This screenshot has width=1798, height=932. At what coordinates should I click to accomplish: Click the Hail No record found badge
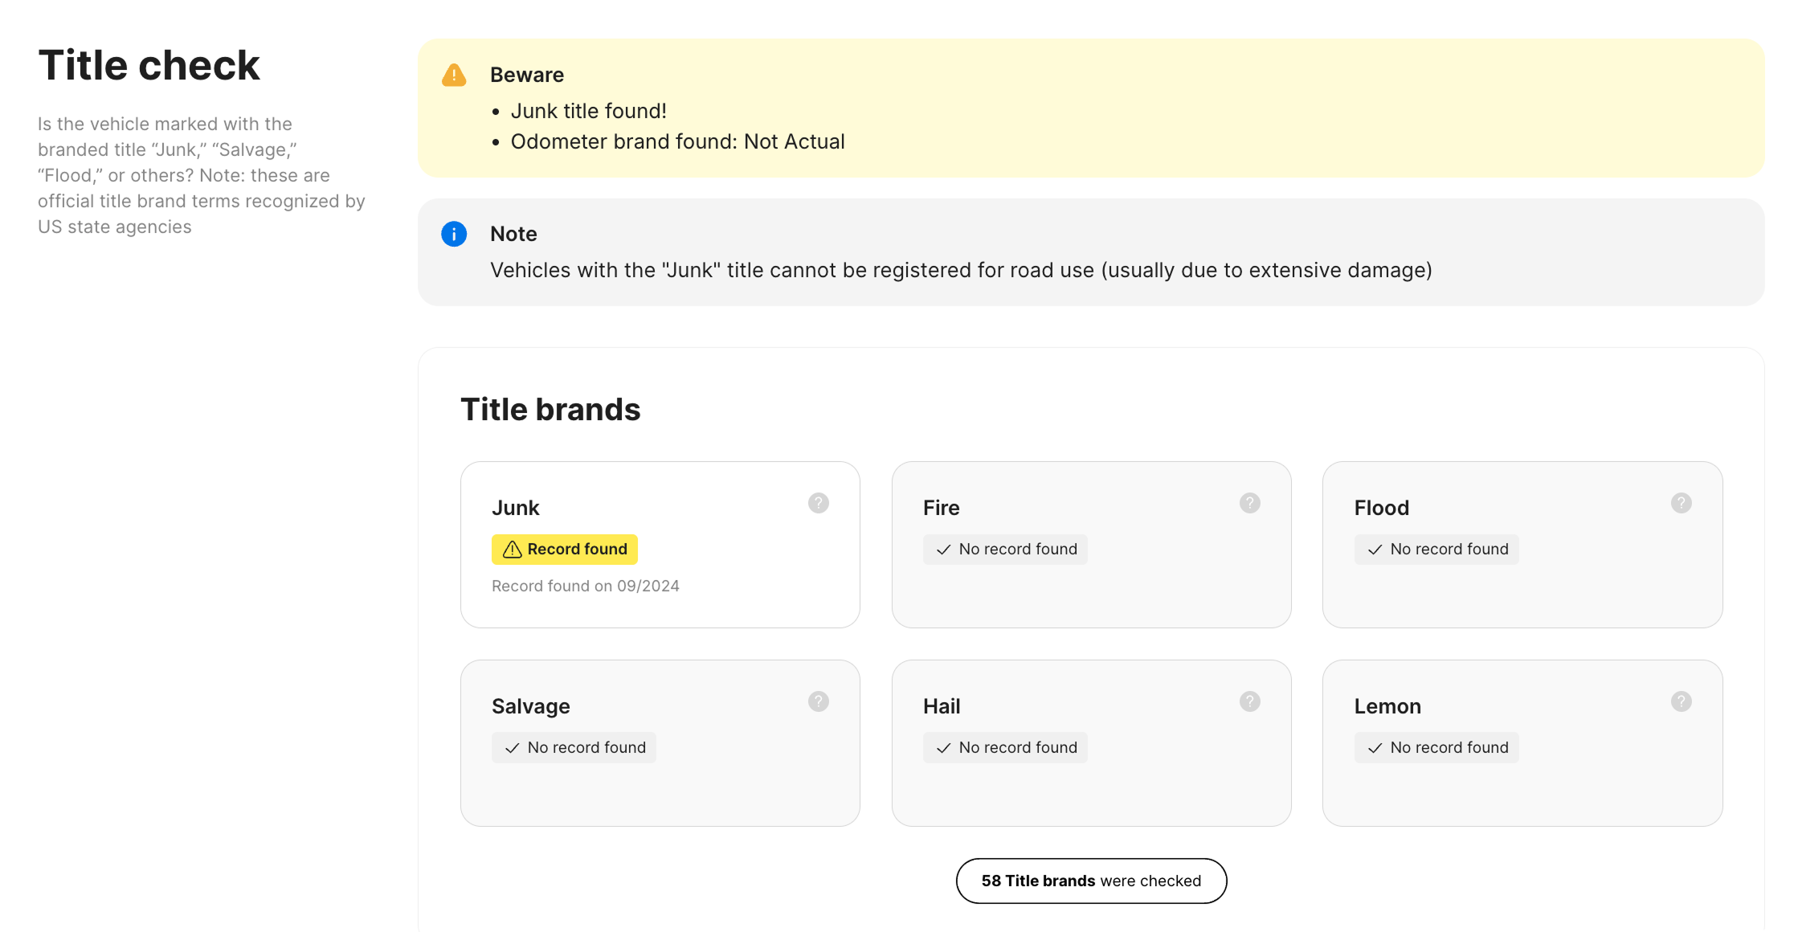1005,748
